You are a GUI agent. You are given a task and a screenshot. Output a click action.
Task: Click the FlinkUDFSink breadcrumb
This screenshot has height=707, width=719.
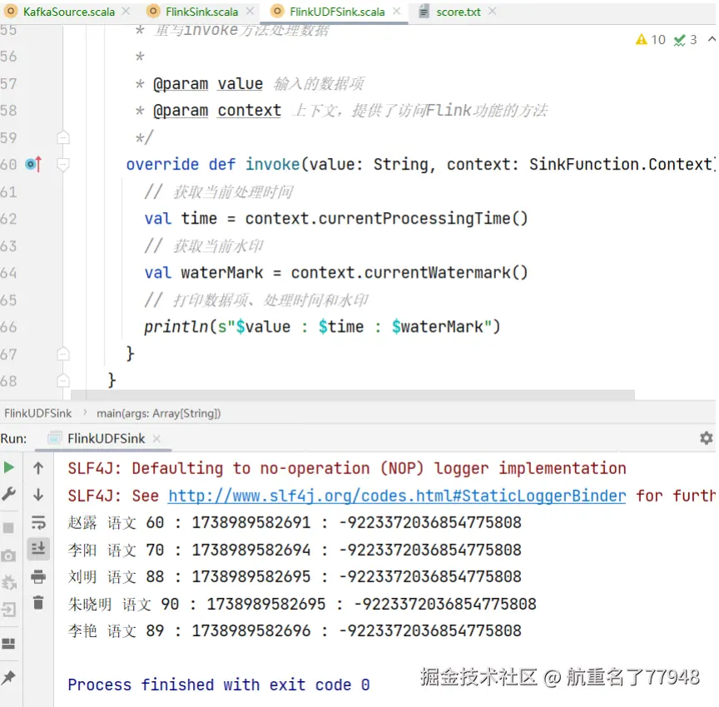38,413
